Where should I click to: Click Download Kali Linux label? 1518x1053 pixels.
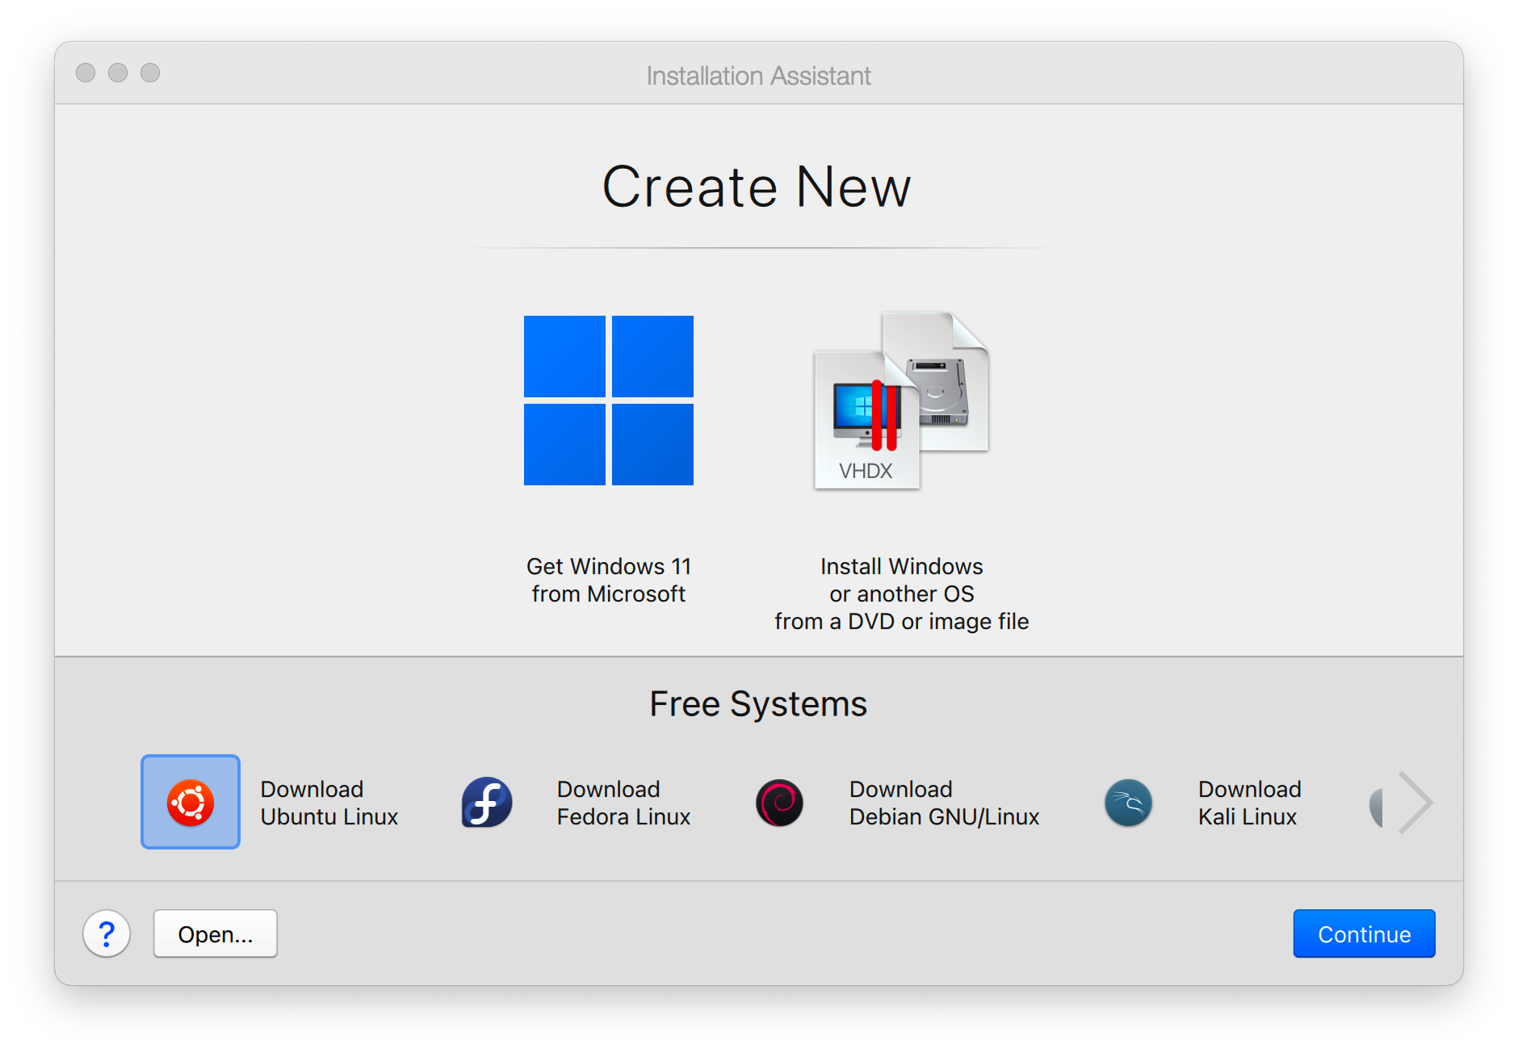coord(1248,801)
